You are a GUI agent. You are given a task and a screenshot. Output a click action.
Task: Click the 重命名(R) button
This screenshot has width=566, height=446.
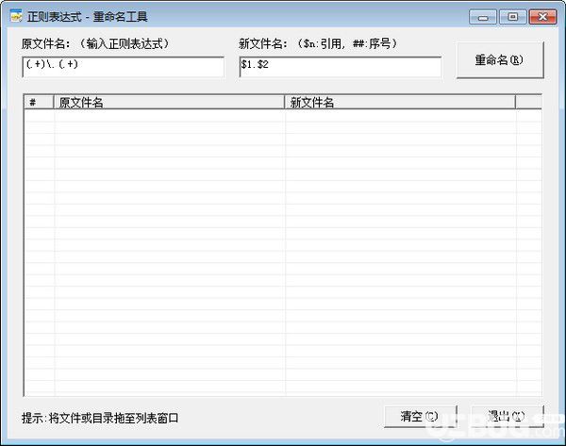(x=500, y=60)
